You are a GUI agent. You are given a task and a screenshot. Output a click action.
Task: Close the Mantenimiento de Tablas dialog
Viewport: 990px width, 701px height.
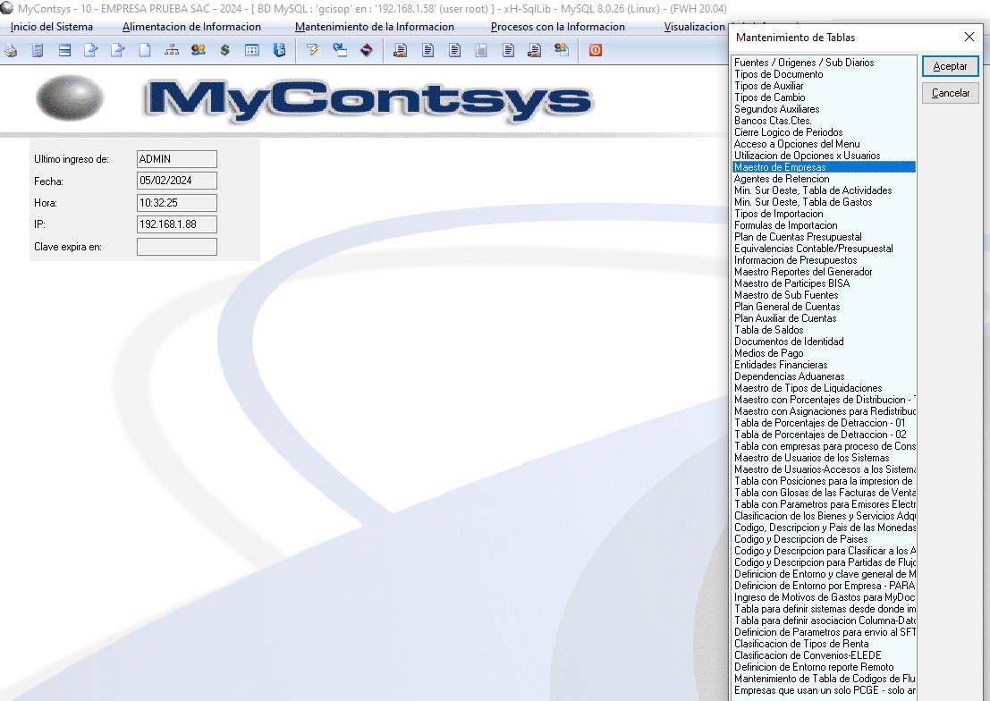[x=969, y=38]
